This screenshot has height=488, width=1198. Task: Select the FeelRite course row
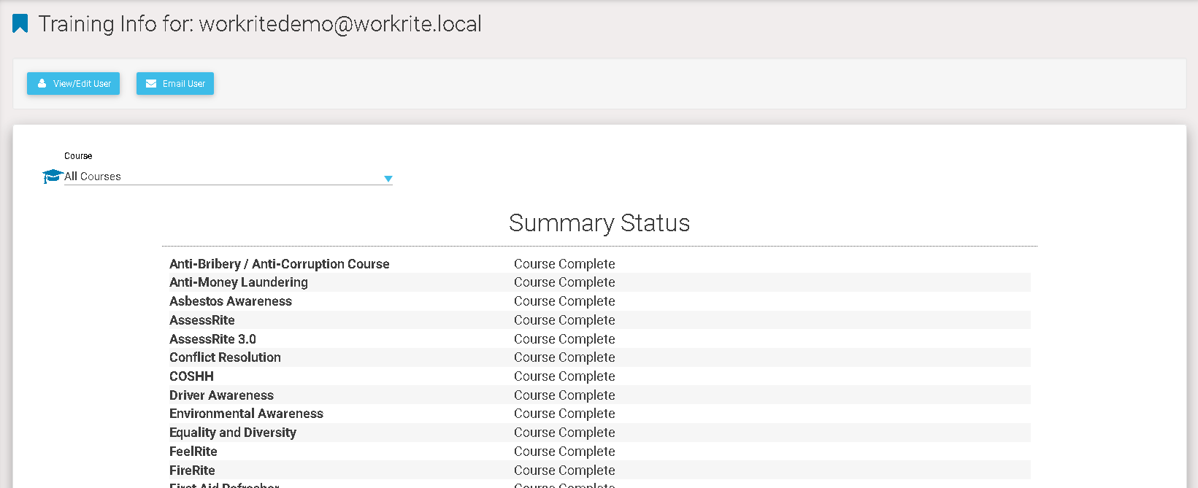[193, 452]
